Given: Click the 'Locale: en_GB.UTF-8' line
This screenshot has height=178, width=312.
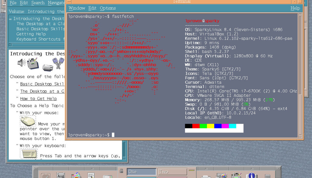Looking at the screenshot, I should [x=208, y=117].
